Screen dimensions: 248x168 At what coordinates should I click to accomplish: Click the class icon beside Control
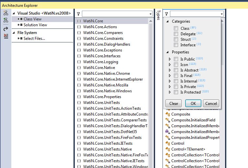pyautogui.click(x=168, y=143)
